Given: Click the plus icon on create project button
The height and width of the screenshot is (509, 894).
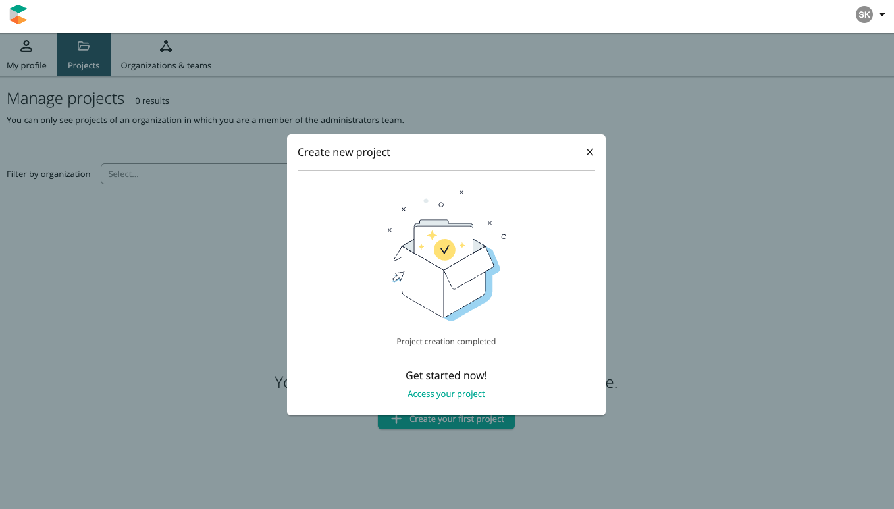Looking at the screenshot, I should coord(396,419).
